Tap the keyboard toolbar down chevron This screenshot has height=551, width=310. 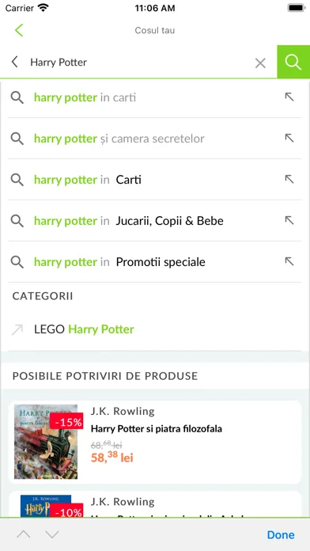(x=52, y=535)
